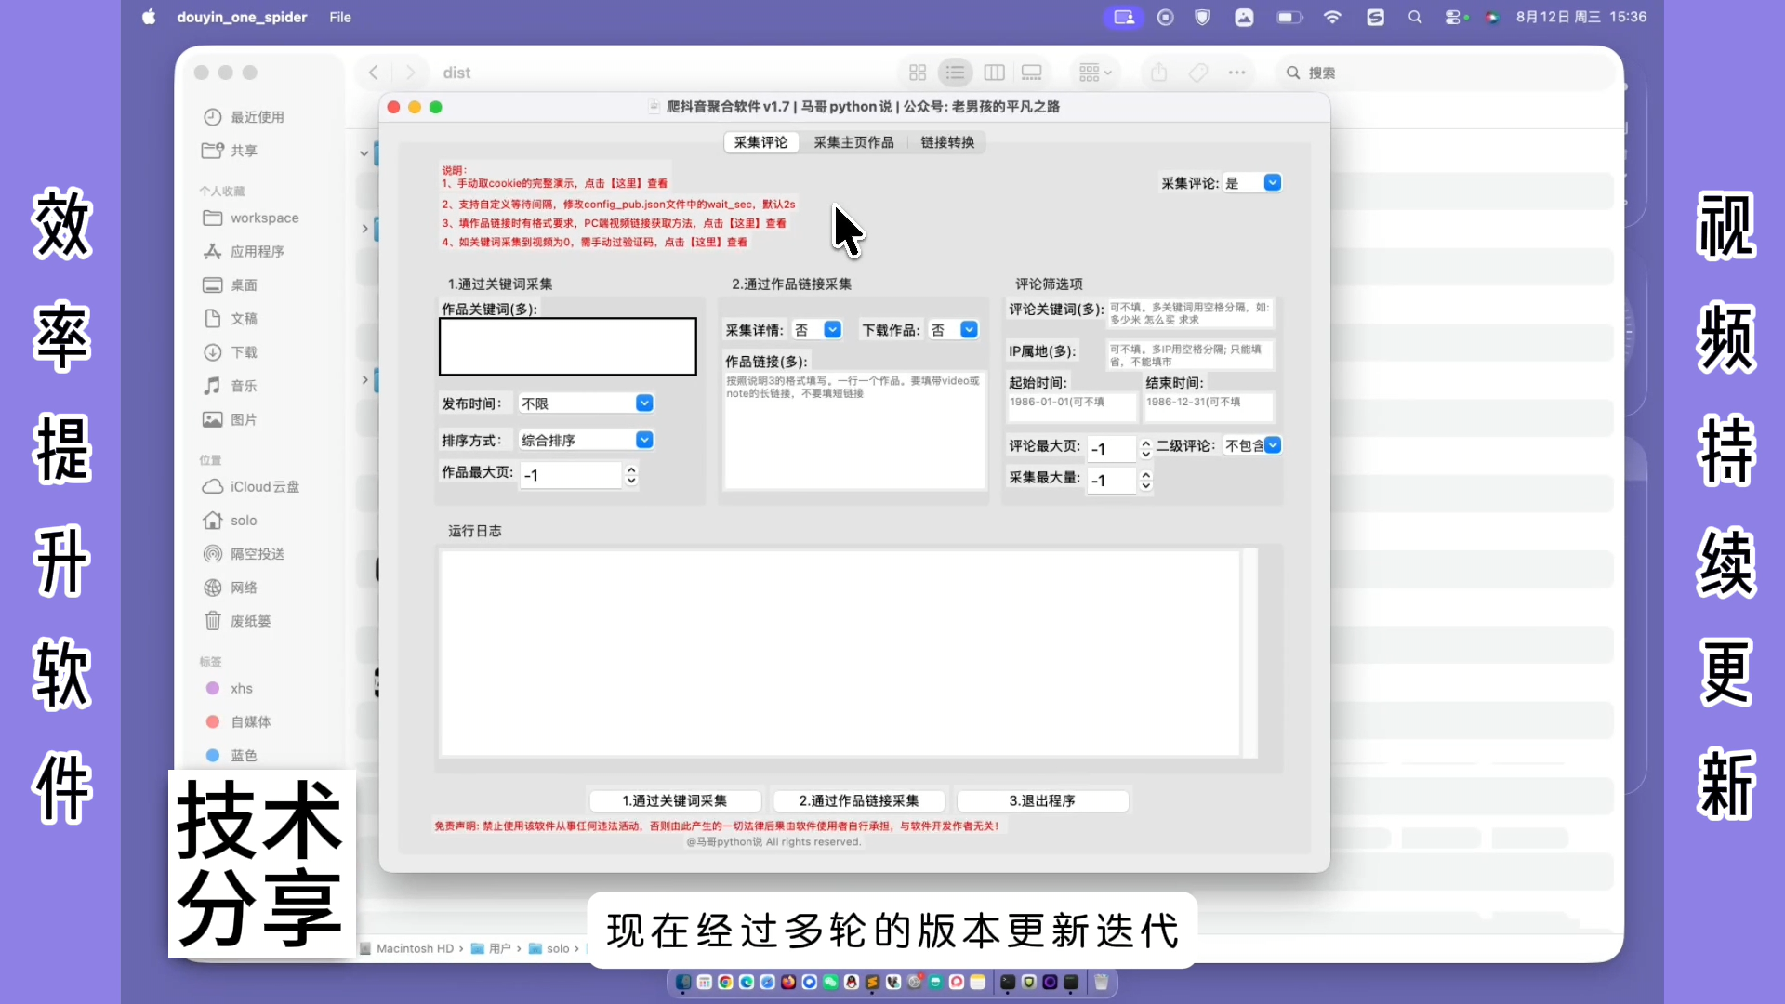The width and height of the screenshot is (1785, 1004).
Task: Open the douyin_one_spider app menu
Action: coord(242,17)
